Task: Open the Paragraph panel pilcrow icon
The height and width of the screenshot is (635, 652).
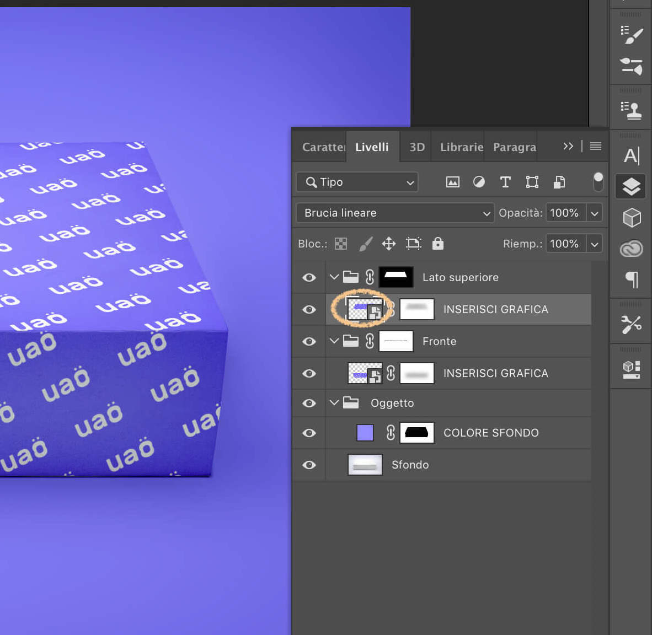Action: tap(631, 279)
